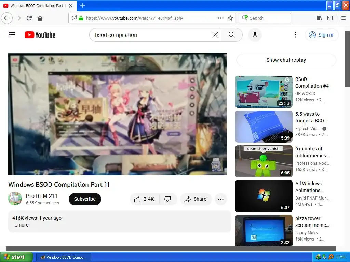Click the Sign in button
Viewport: 350px width, 262px height.
coord(321,35)
